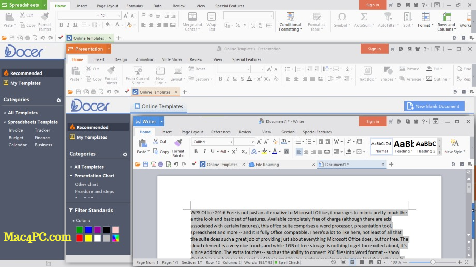
Task: Click the Writer Paste icon
Action: (x=143, y=143)
